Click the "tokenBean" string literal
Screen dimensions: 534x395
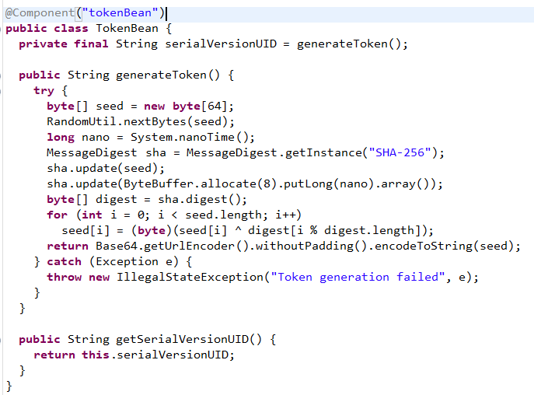(x=120, y=13)
